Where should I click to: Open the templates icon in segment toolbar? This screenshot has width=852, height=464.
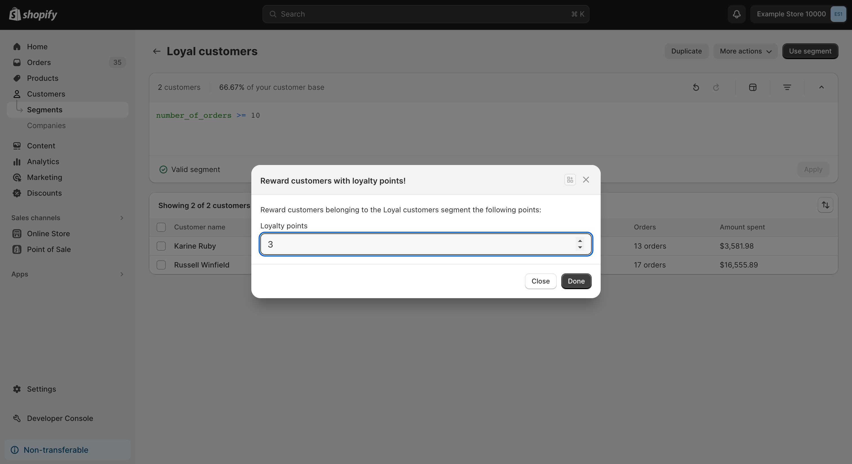(x=753, y=87)
